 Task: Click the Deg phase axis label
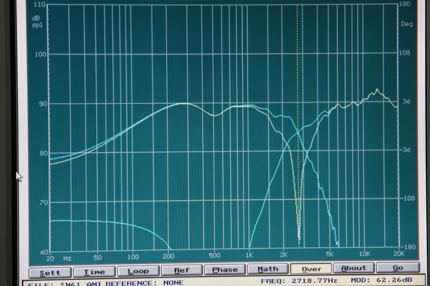click(x=406, y=24)
